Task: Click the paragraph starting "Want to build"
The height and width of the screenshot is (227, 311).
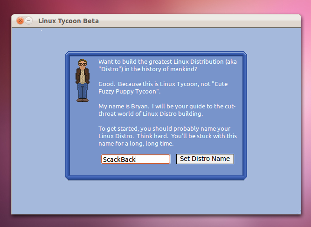Action: point(167,65)
